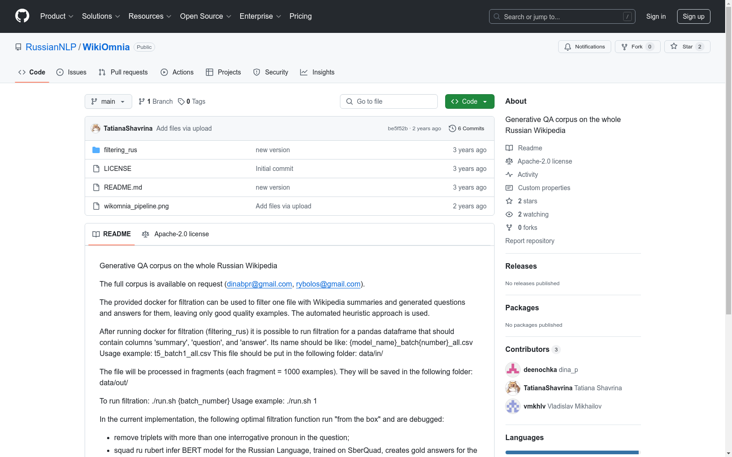Screen dimensions: 732x457
Task: Open the Releases heading link
Action: point(521,266)
